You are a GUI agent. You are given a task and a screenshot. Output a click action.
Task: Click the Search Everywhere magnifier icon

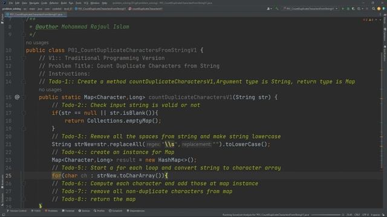(374, 8)
